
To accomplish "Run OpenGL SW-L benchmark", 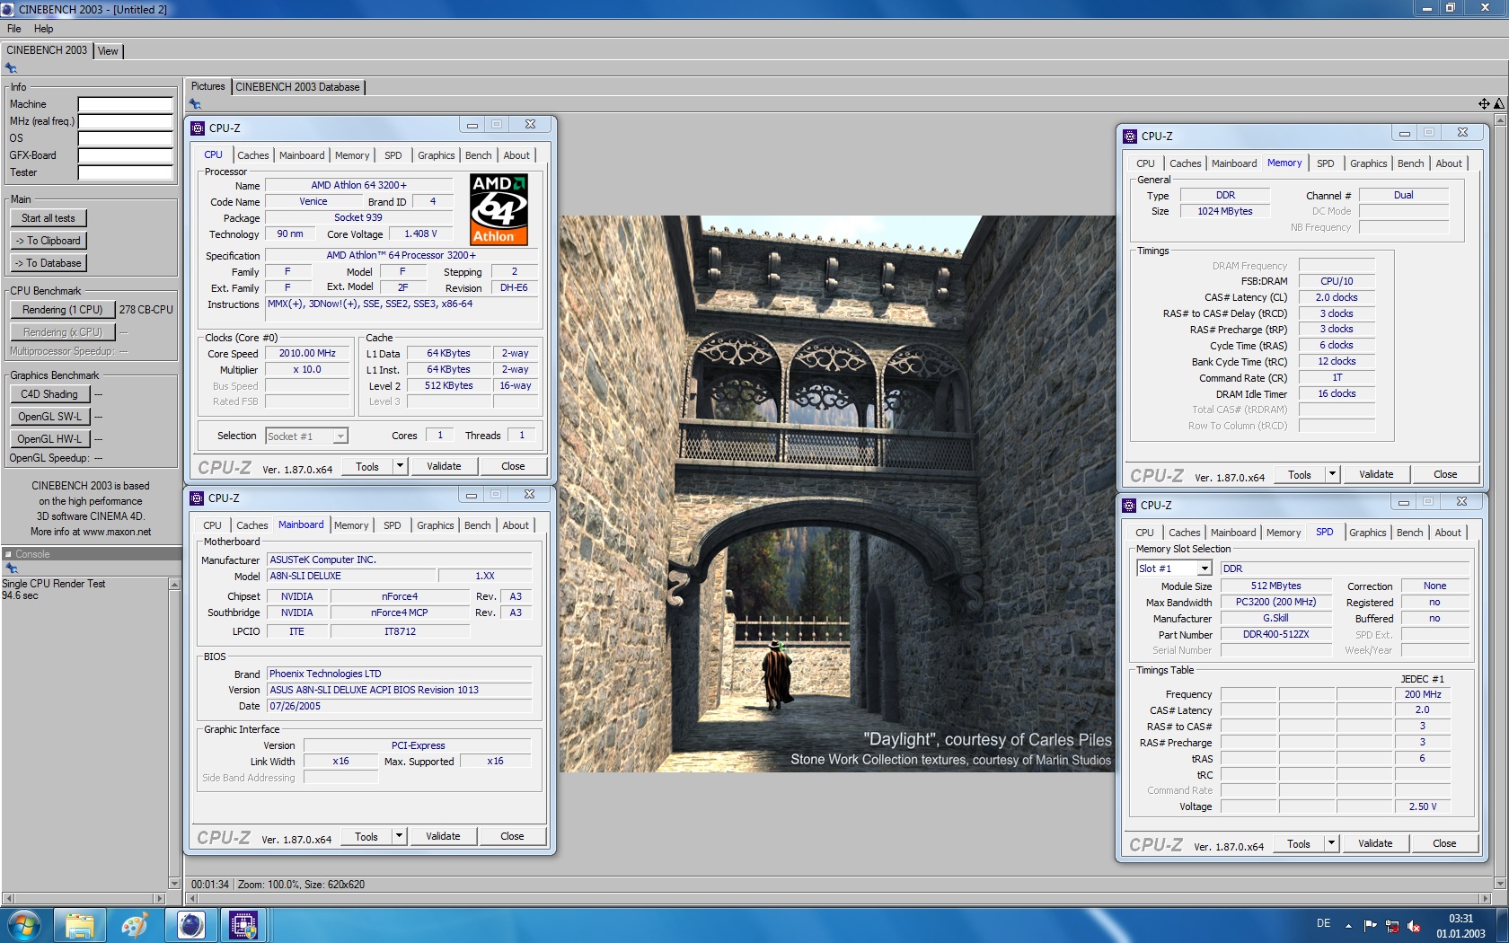I will click(x=50, y=417).
